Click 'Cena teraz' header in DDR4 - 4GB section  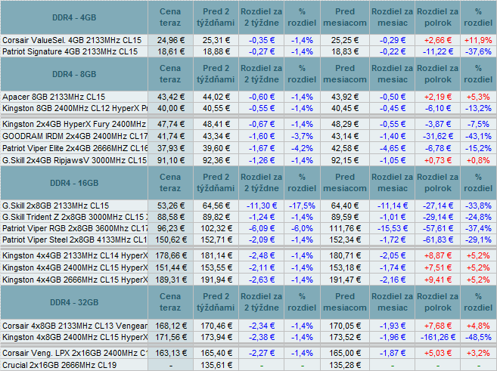pyautogui.click(x=170, y=17)
